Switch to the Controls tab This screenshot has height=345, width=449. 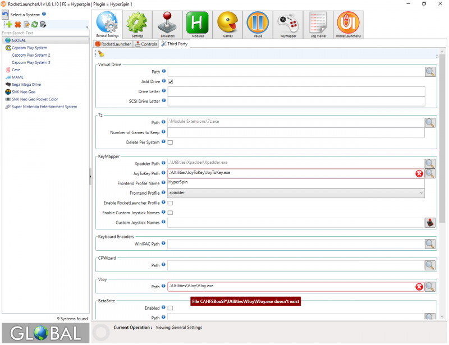coord(146,44)
